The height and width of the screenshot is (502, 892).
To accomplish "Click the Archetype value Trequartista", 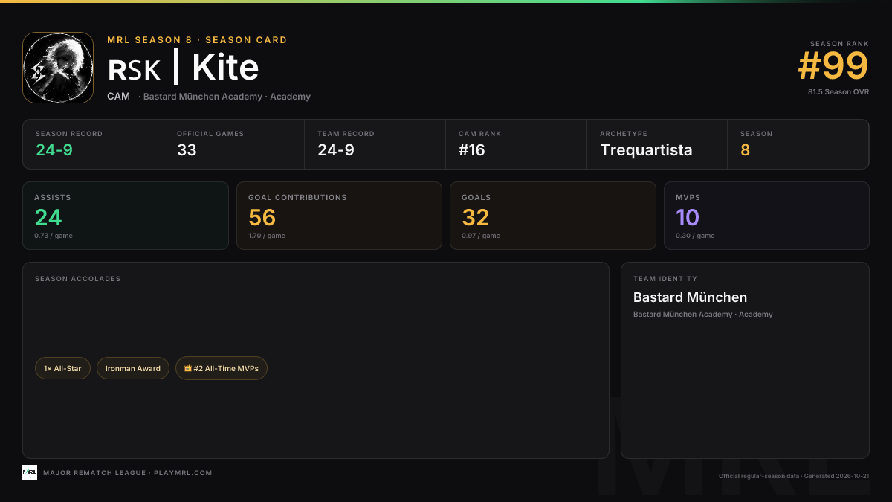I will click(646, 150).
